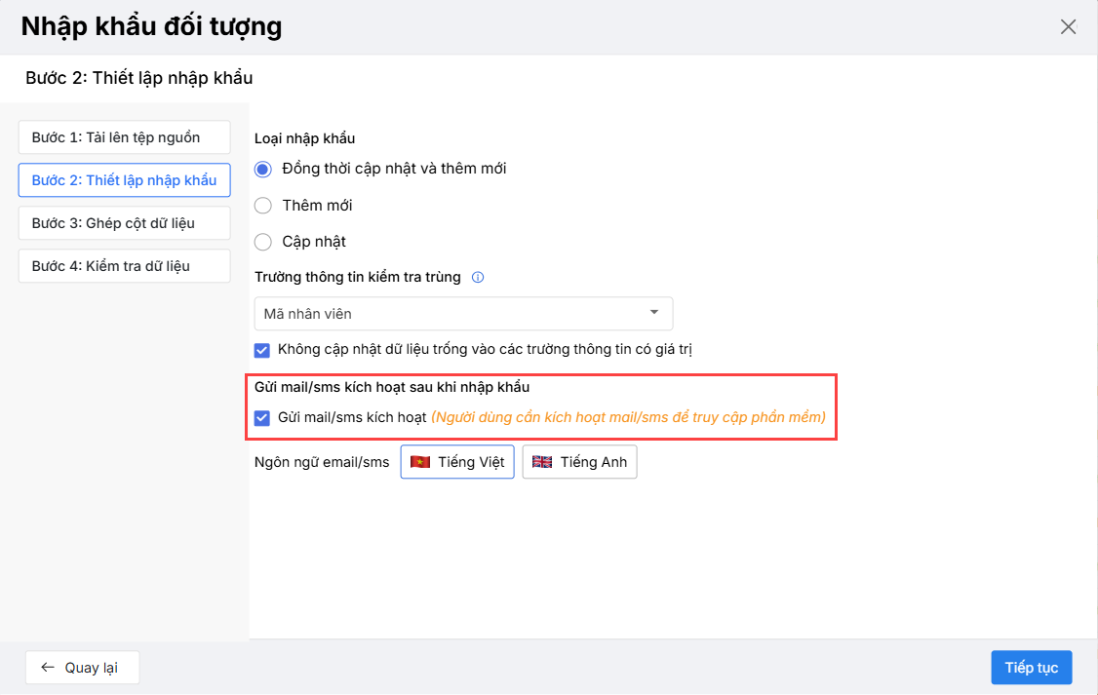Close the Nhập khẩu đối tượng dialog

click(x=1068, y=27)
